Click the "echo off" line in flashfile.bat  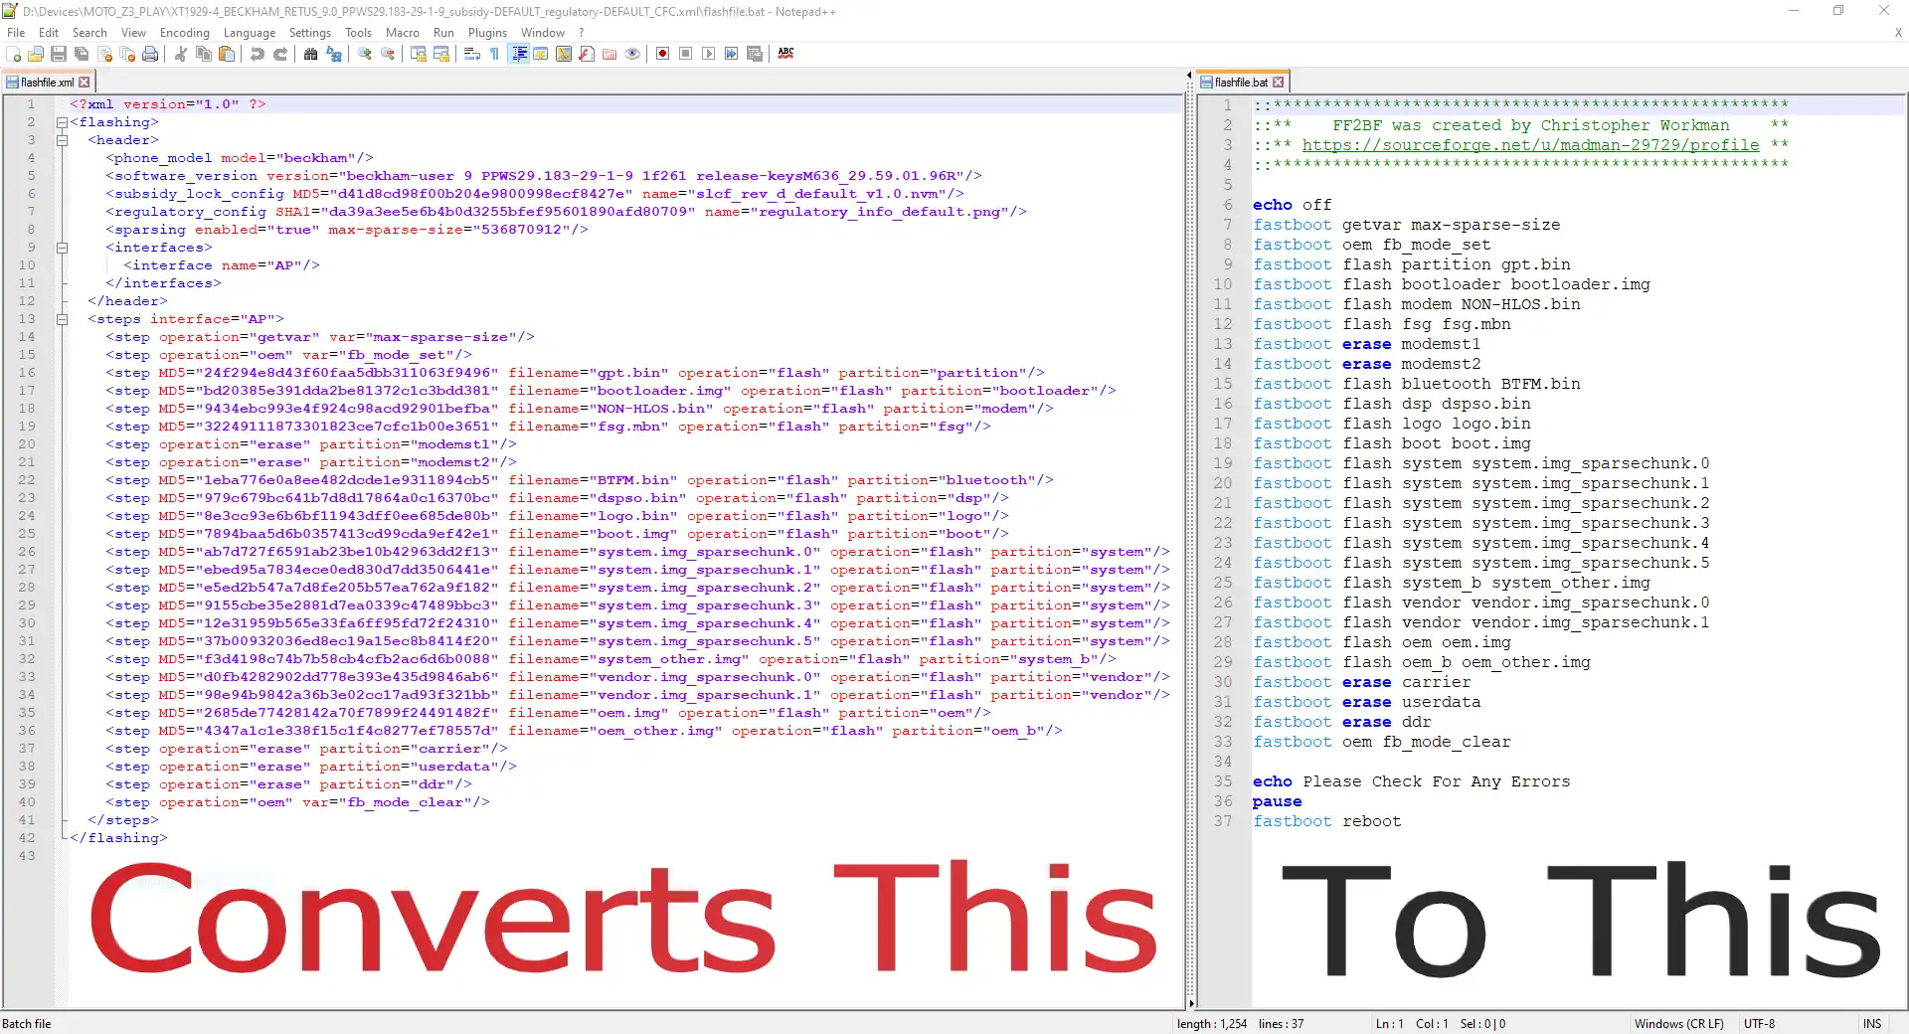click(x=1292, y=205)
